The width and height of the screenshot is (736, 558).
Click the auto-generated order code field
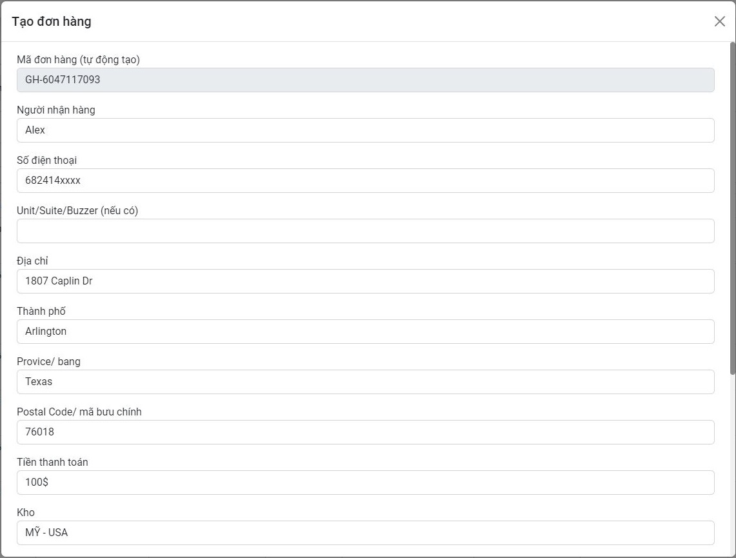click(365, 80)
